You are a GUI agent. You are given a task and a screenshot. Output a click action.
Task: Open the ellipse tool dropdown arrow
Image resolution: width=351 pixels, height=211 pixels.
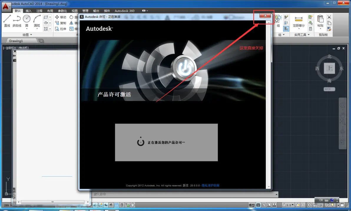point(50,23)
